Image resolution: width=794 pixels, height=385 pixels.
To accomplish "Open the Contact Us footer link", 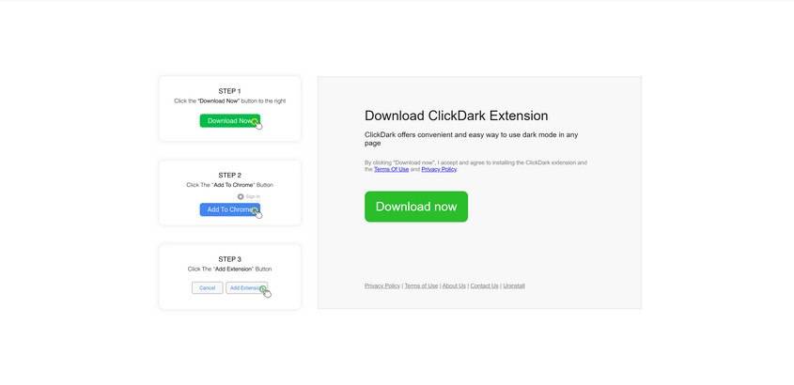I will point(485,285).
